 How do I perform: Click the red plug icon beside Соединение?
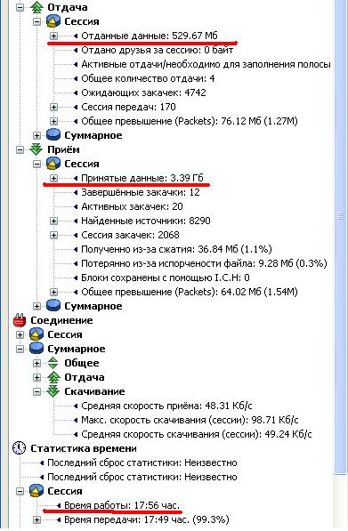pyautogui.click(x=20, y=320)
